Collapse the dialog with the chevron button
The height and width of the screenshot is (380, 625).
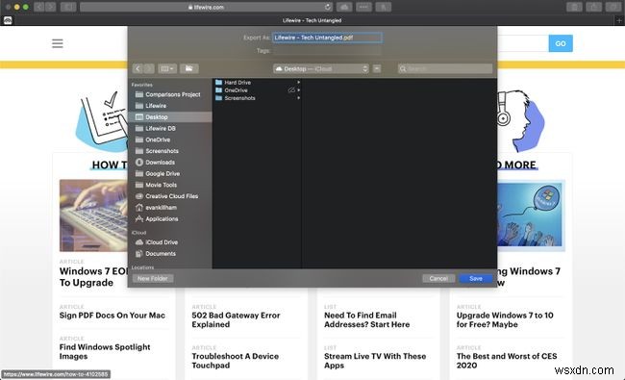(x=377, y=68)
